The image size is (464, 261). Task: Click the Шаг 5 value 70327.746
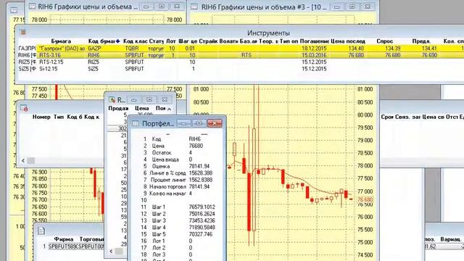(x=200, y=234)
